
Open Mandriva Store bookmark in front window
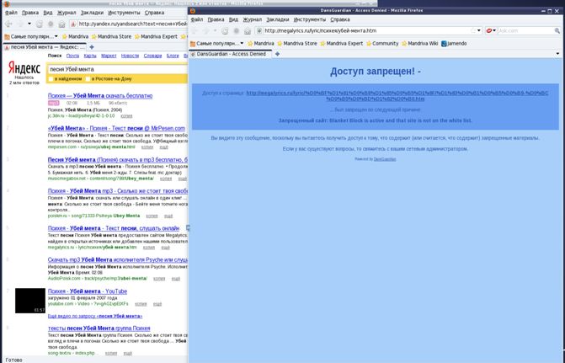(297, 44)
